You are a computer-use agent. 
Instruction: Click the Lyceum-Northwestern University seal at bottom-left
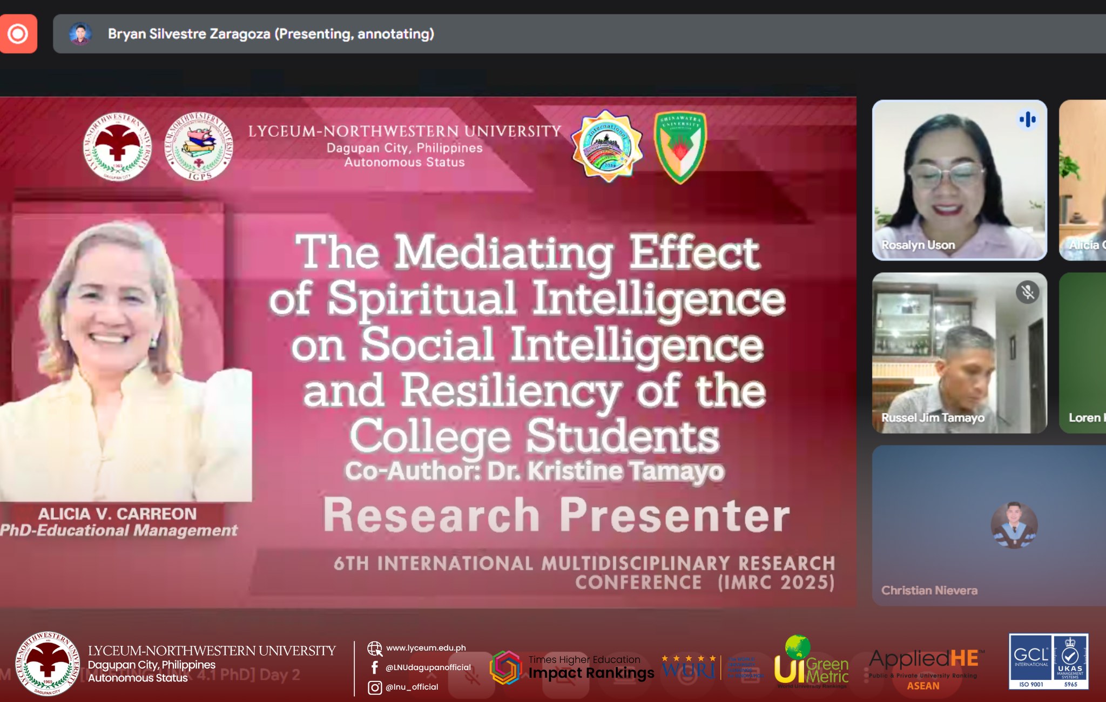tap(47, 664)
